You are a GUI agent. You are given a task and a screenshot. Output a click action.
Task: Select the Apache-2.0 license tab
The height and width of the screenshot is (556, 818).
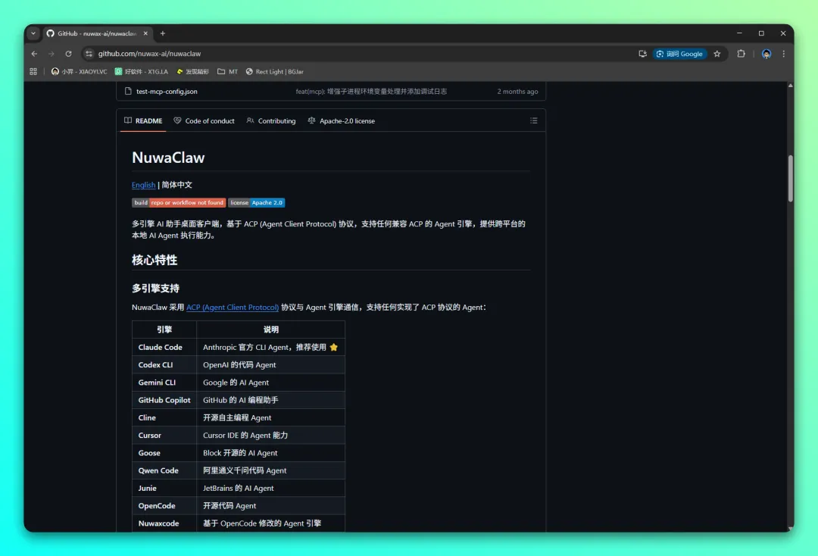click(341, 121)
